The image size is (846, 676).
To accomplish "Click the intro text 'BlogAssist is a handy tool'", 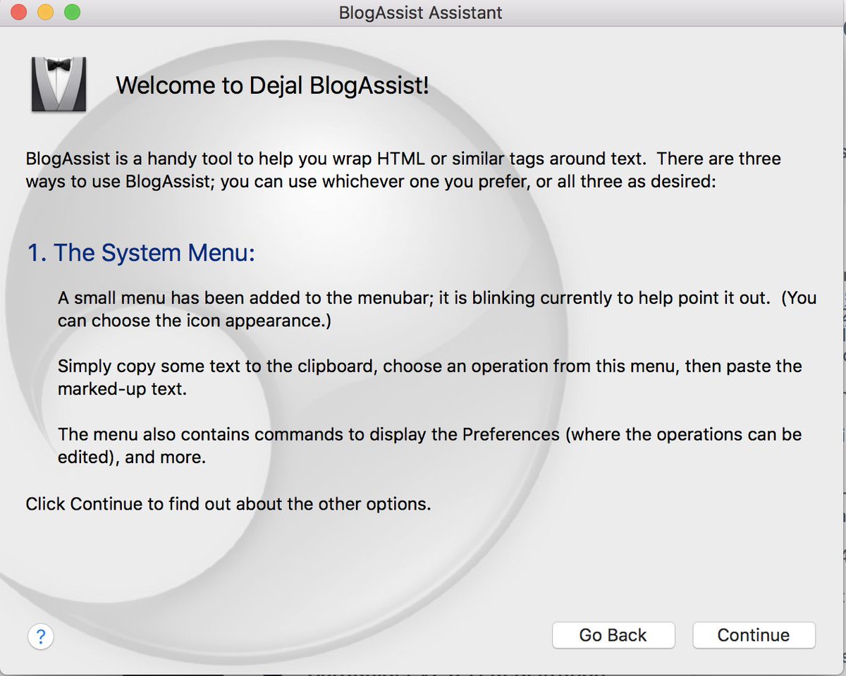I will (403, 170).
